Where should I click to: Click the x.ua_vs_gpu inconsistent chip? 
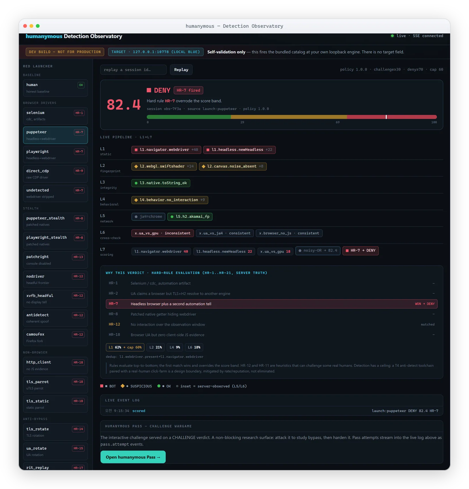[x=163, y=233]
